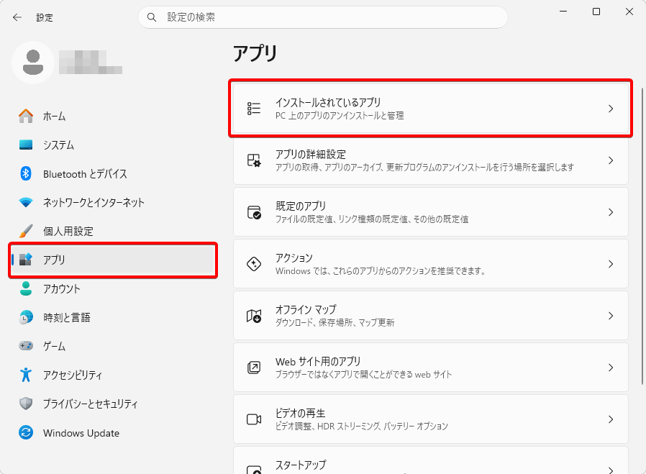Maximize the Settings window
The height and width of the screenshot is (474, 646).
coord(596,12)
